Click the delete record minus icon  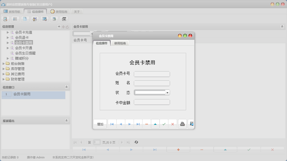point(146,124)
